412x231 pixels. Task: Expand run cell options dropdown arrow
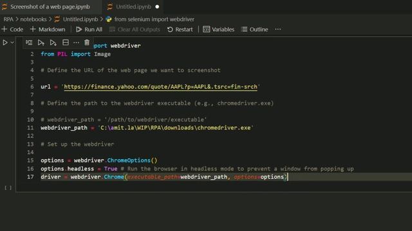[12, 42]
